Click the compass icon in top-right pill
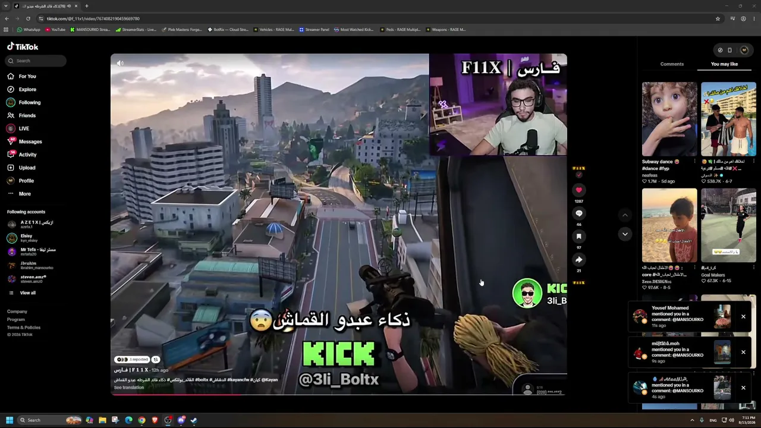 coord(720,50)
